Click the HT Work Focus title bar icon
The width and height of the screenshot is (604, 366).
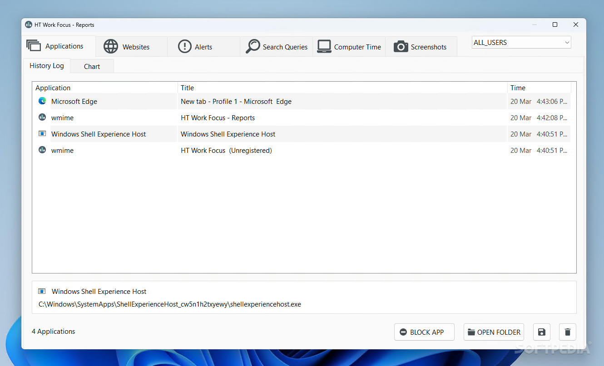pos(29,24)
